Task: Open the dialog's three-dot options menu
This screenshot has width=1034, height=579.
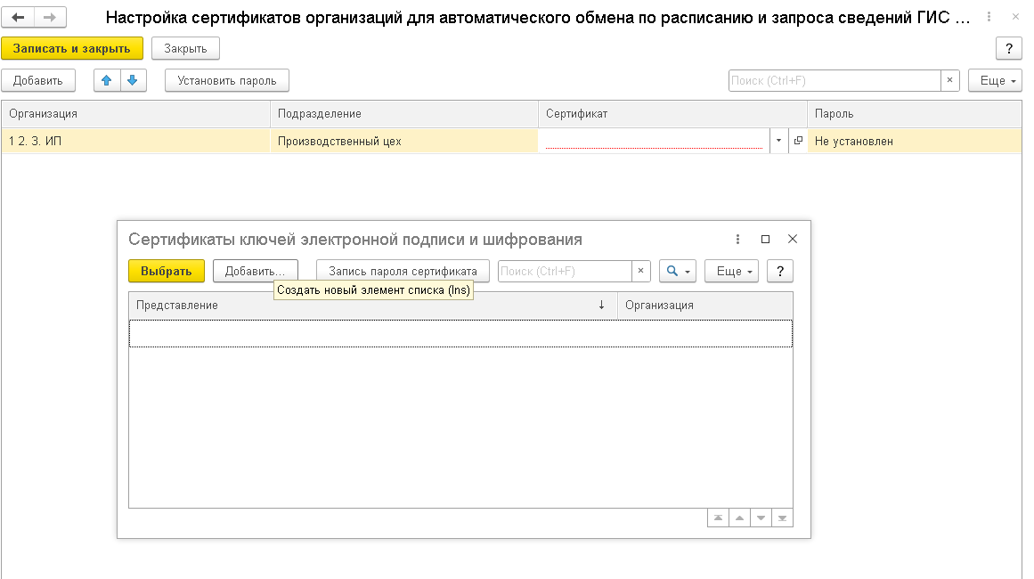Action: (x=737, y=240)
